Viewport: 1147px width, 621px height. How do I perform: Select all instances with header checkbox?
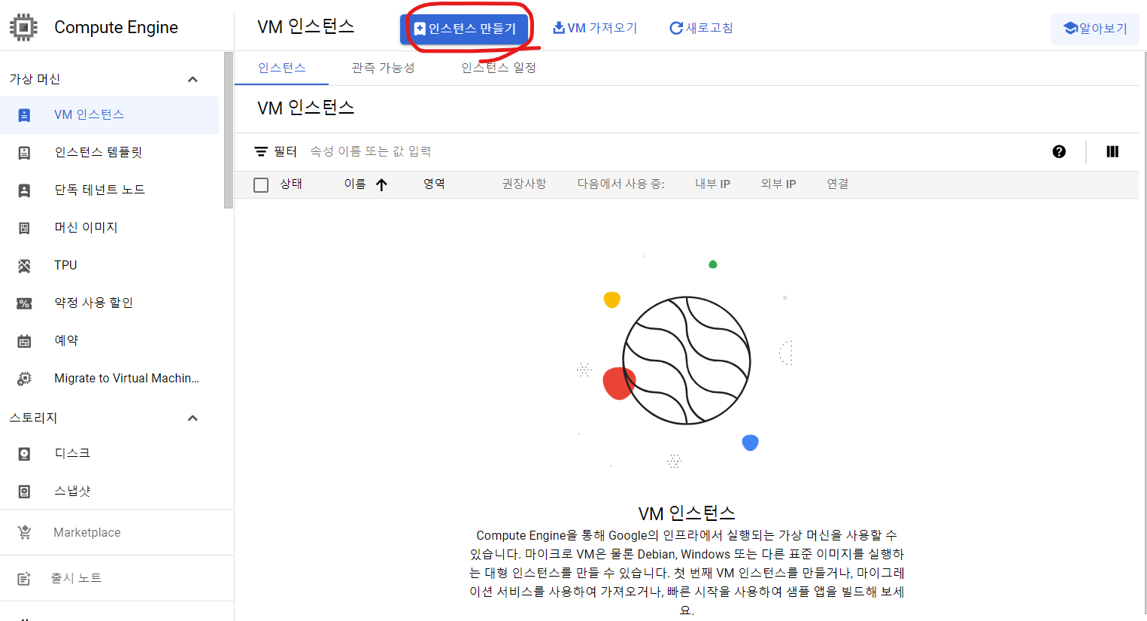coord(261,184)
